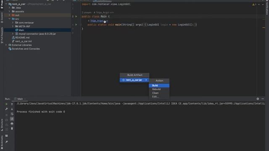Click the rent_a_car.iml file icon
The image size is (269, 151).
[13, 41]
